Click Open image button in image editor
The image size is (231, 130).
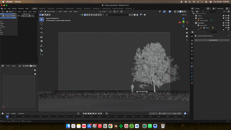[x=33, y=66]
